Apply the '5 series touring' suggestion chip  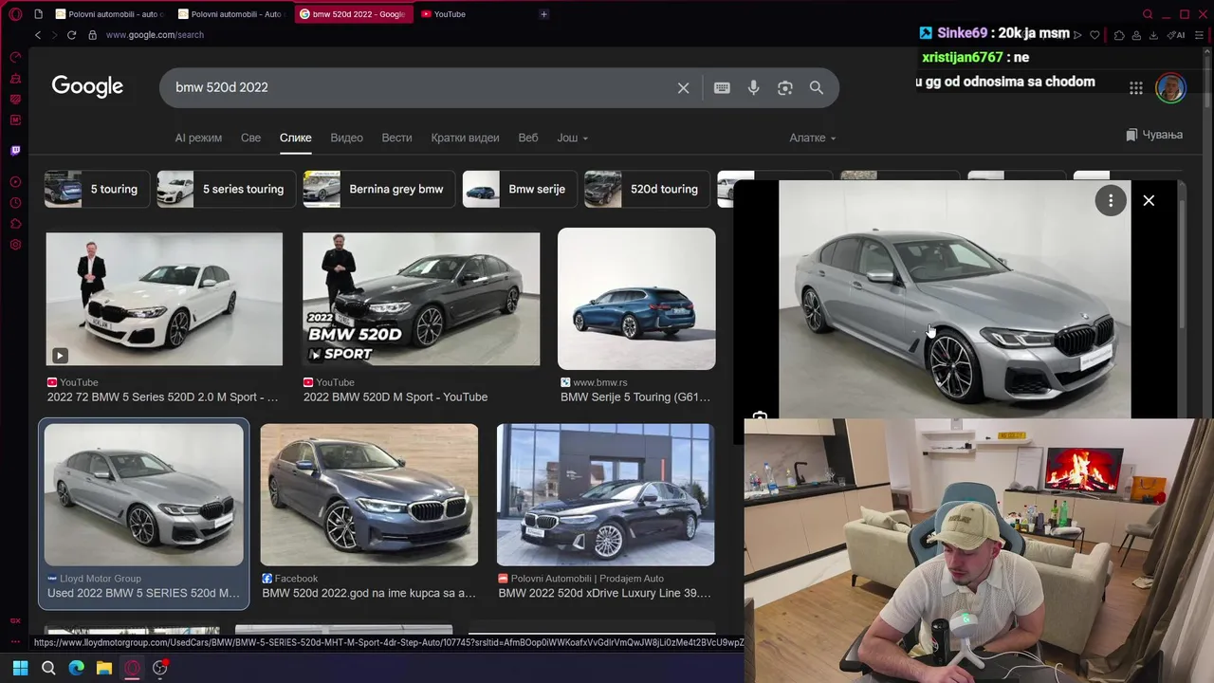click(x=226, y=189)
